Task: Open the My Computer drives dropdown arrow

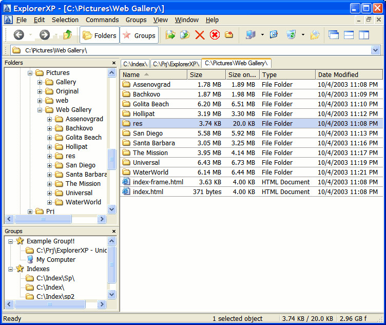Action: point(262,35)
